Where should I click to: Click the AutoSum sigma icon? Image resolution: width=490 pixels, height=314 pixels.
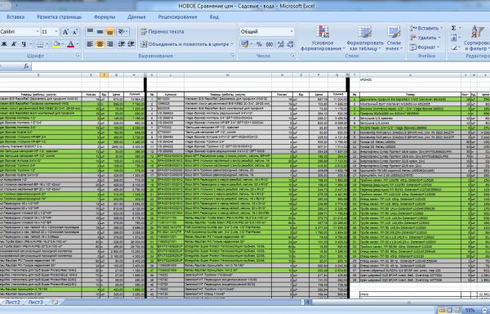click(453, 28)
